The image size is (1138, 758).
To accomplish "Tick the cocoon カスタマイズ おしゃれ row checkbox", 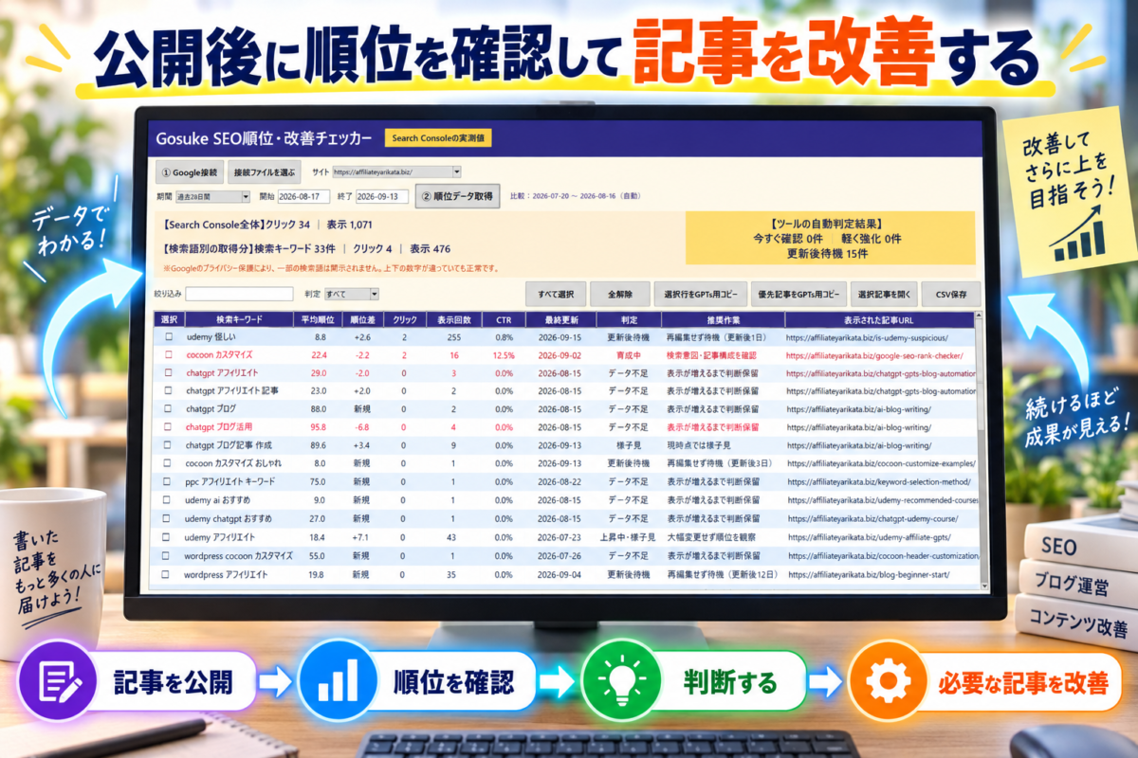I will pos(169,463).
